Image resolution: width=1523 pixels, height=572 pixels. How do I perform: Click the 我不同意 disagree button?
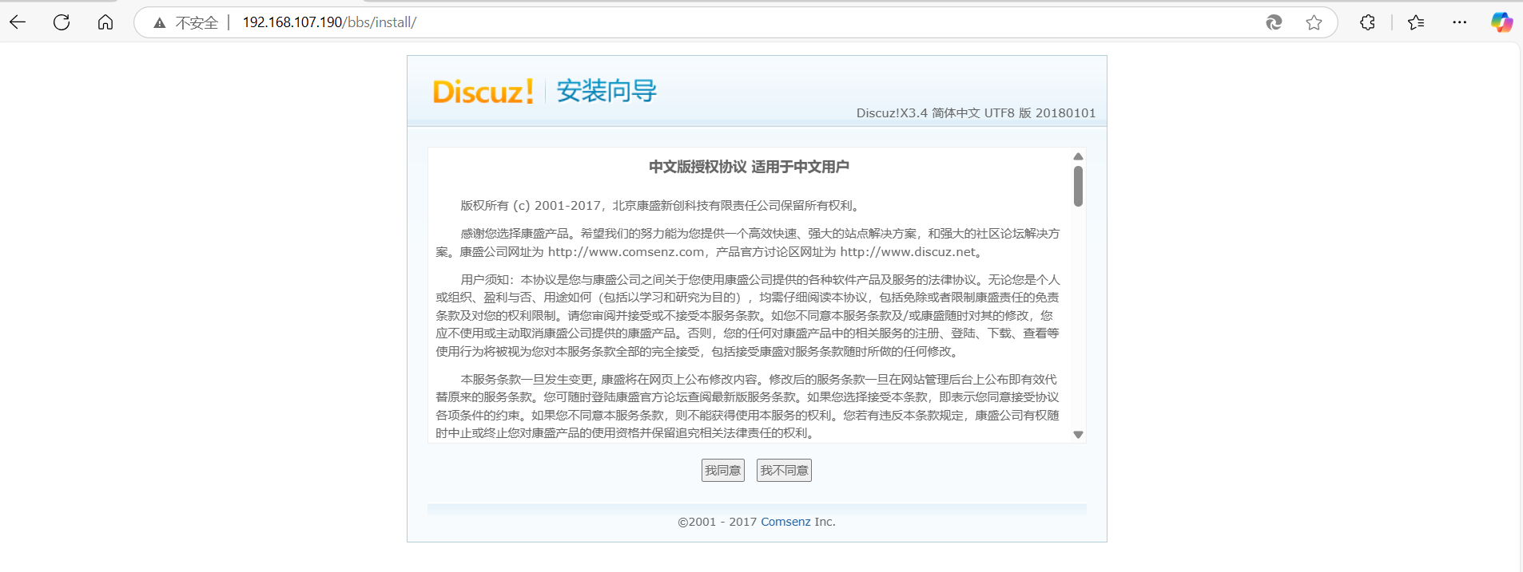[784, 471]
